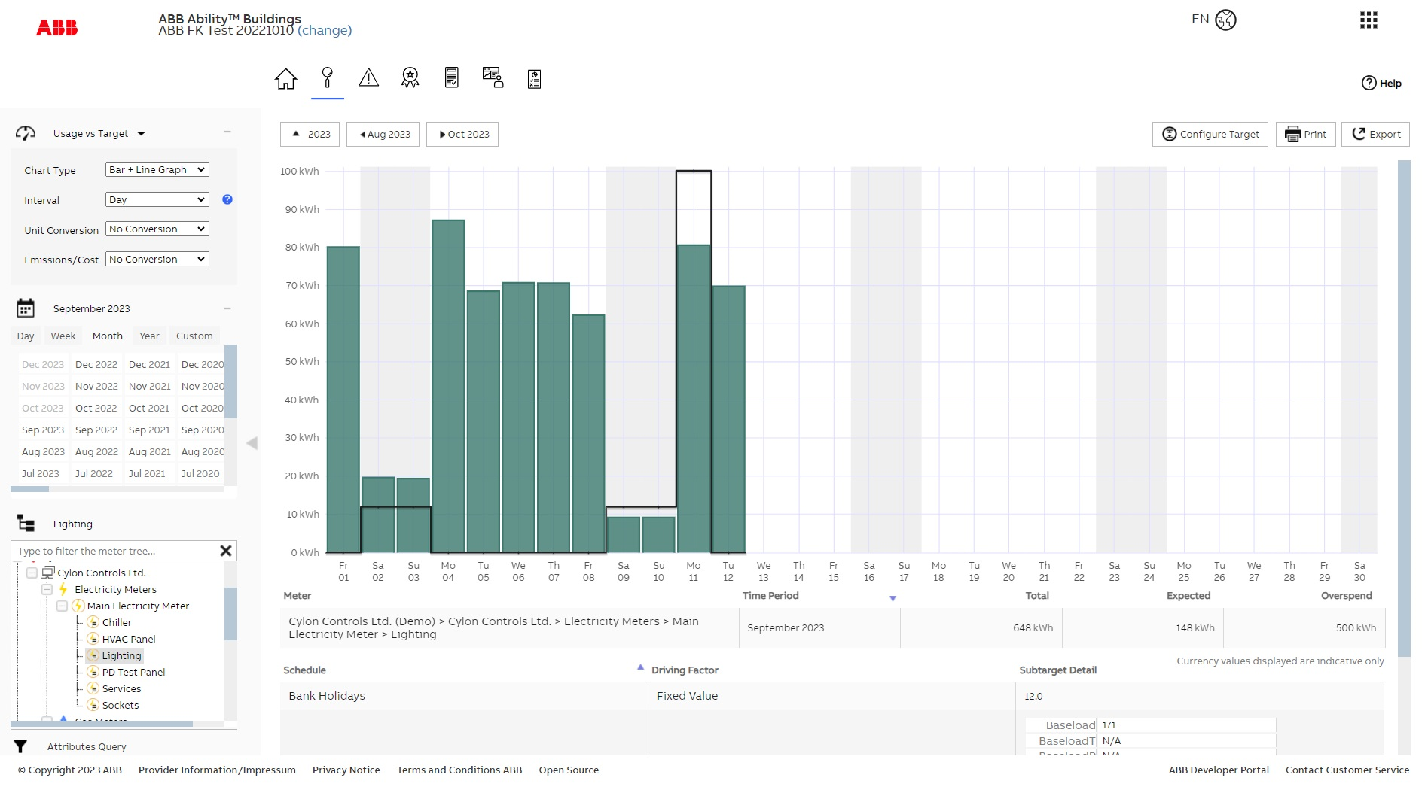
Task: Select the dashboard-with-user icon
Action: [493, 77]
